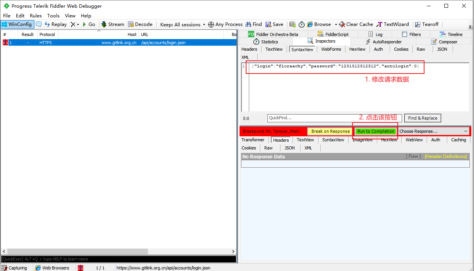Open the Keep: All sessions dropdown
474x271 pixels.
click(x=183, y=24)
